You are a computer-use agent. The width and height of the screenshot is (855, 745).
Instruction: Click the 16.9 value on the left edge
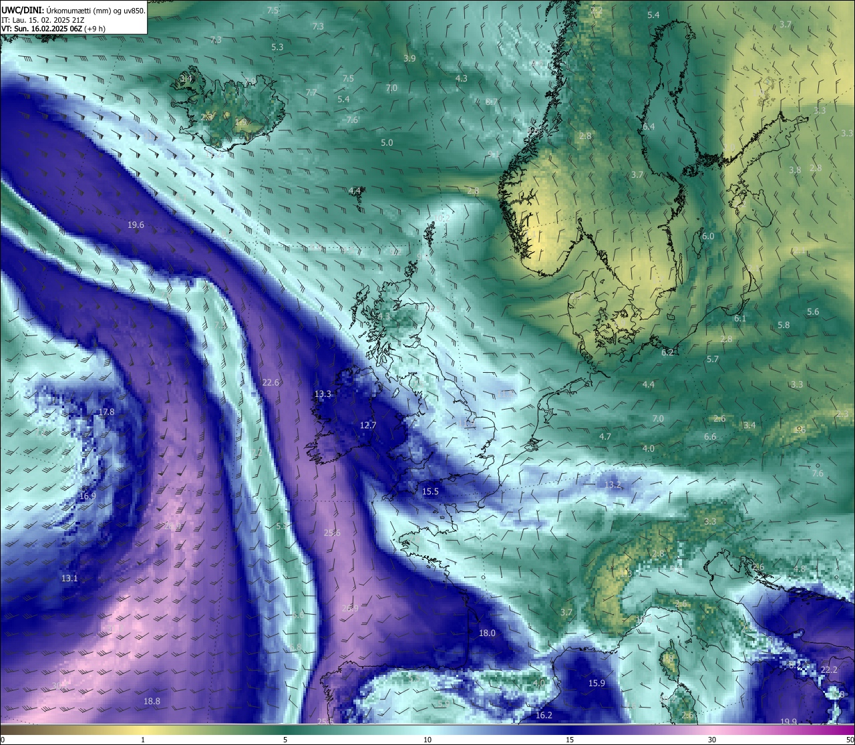[88, 496]
